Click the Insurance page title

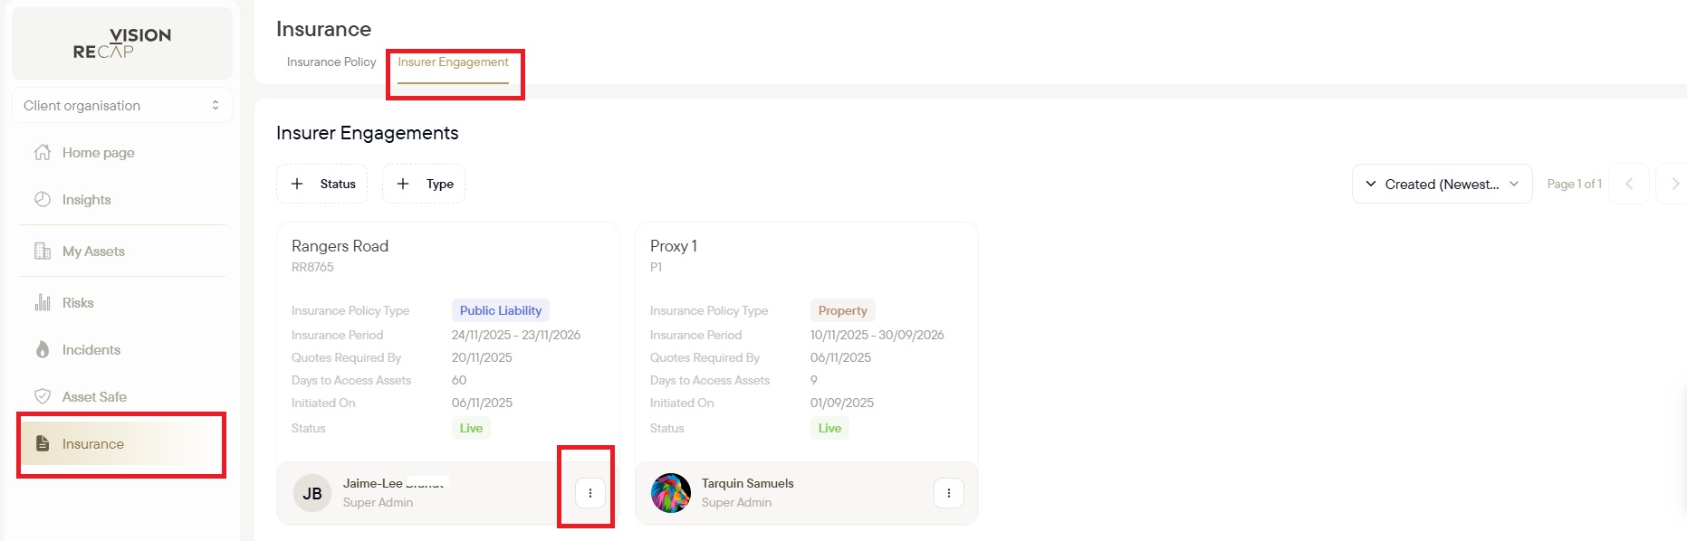[324, 29]
